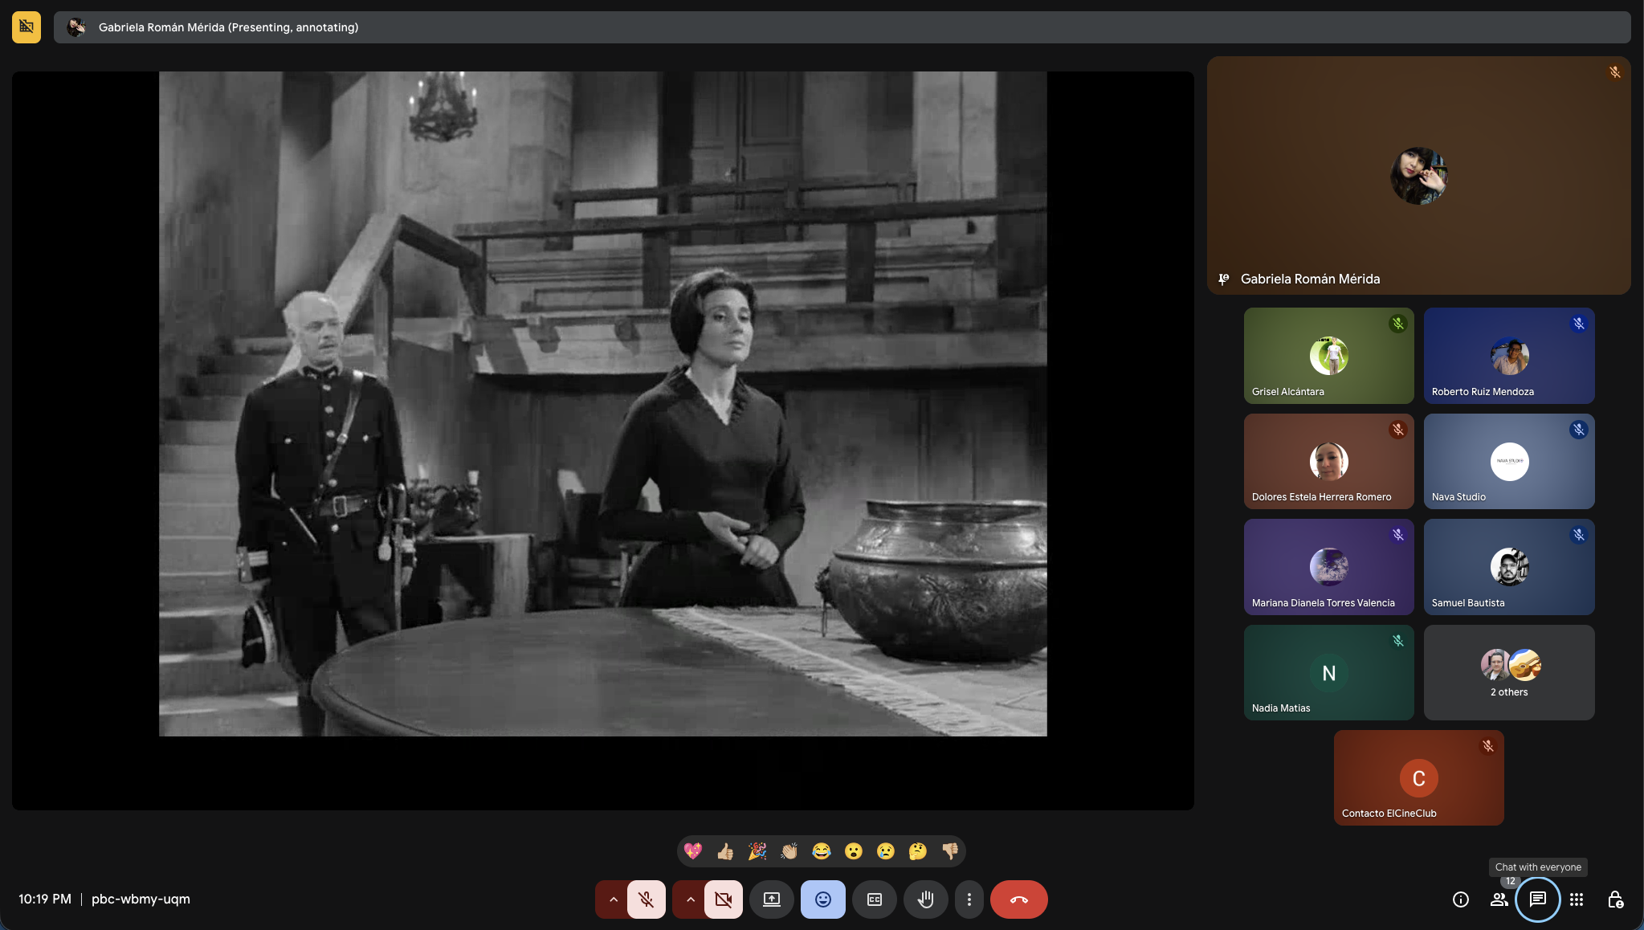The image size is (1644, 930).
Task: Click the present screen button
Action: pos(772,899)
